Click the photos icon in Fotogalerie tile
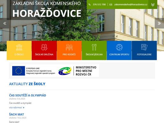 144,47
